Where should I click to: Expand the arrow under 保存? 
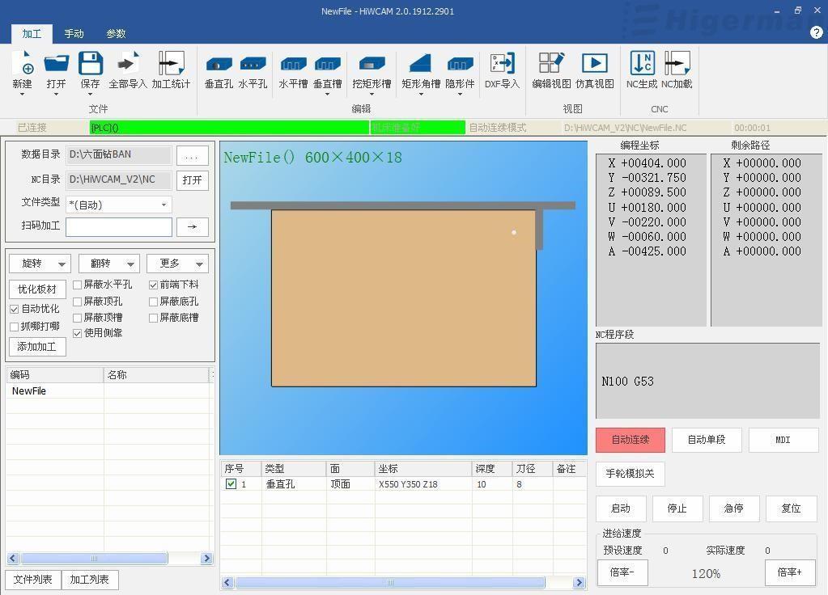point(91,95)
